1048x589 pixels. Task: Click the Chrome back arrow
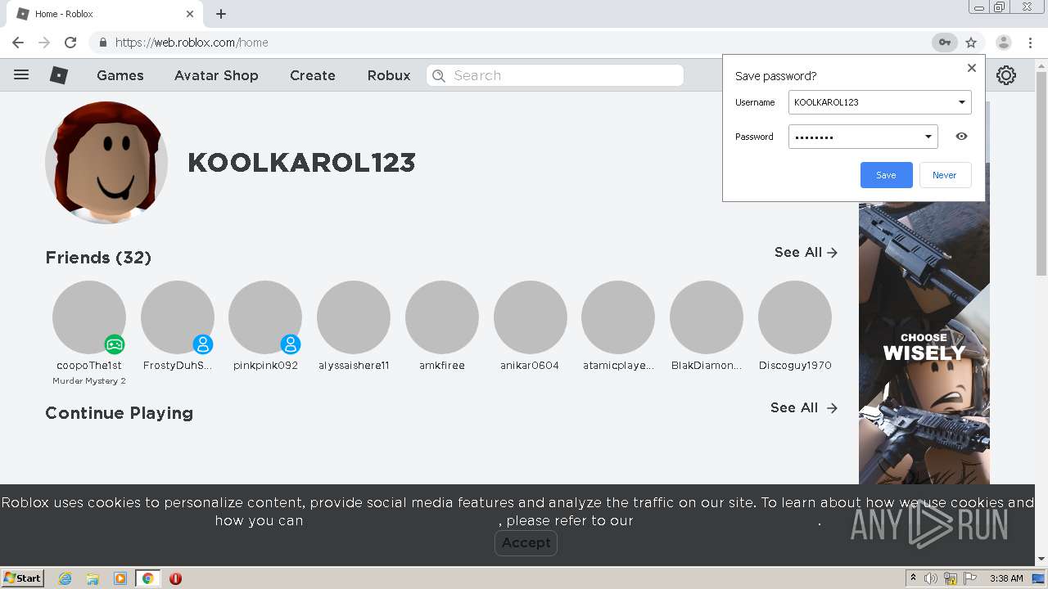(x=18, y=43)
